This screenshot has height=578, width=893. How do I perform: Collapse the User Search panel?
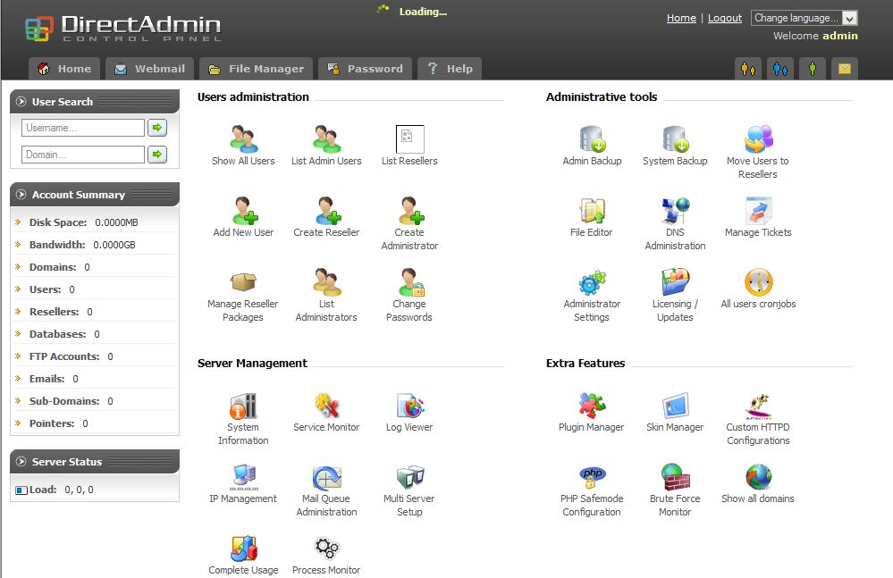tap(21, 102)
